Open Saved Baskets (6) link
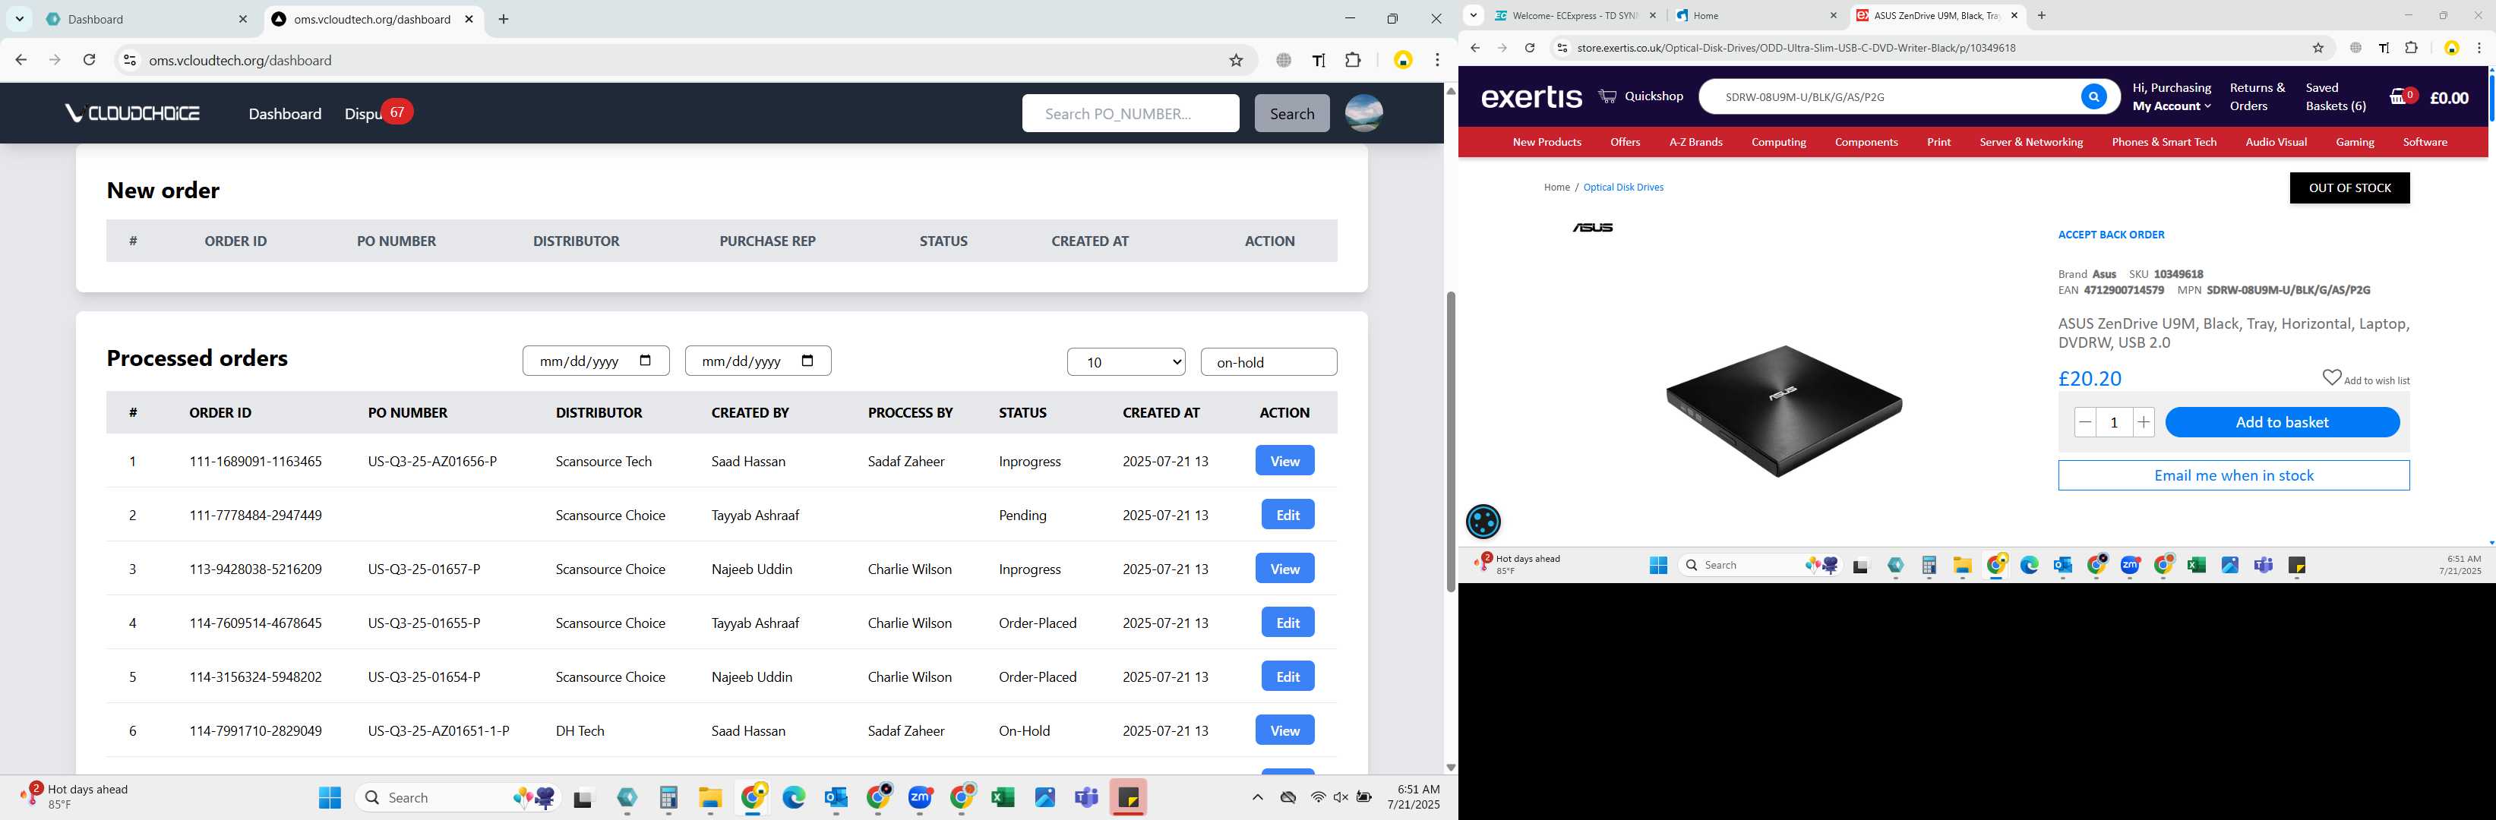The height and width of the screenshot is (820, 2496). pos(2335,97)
